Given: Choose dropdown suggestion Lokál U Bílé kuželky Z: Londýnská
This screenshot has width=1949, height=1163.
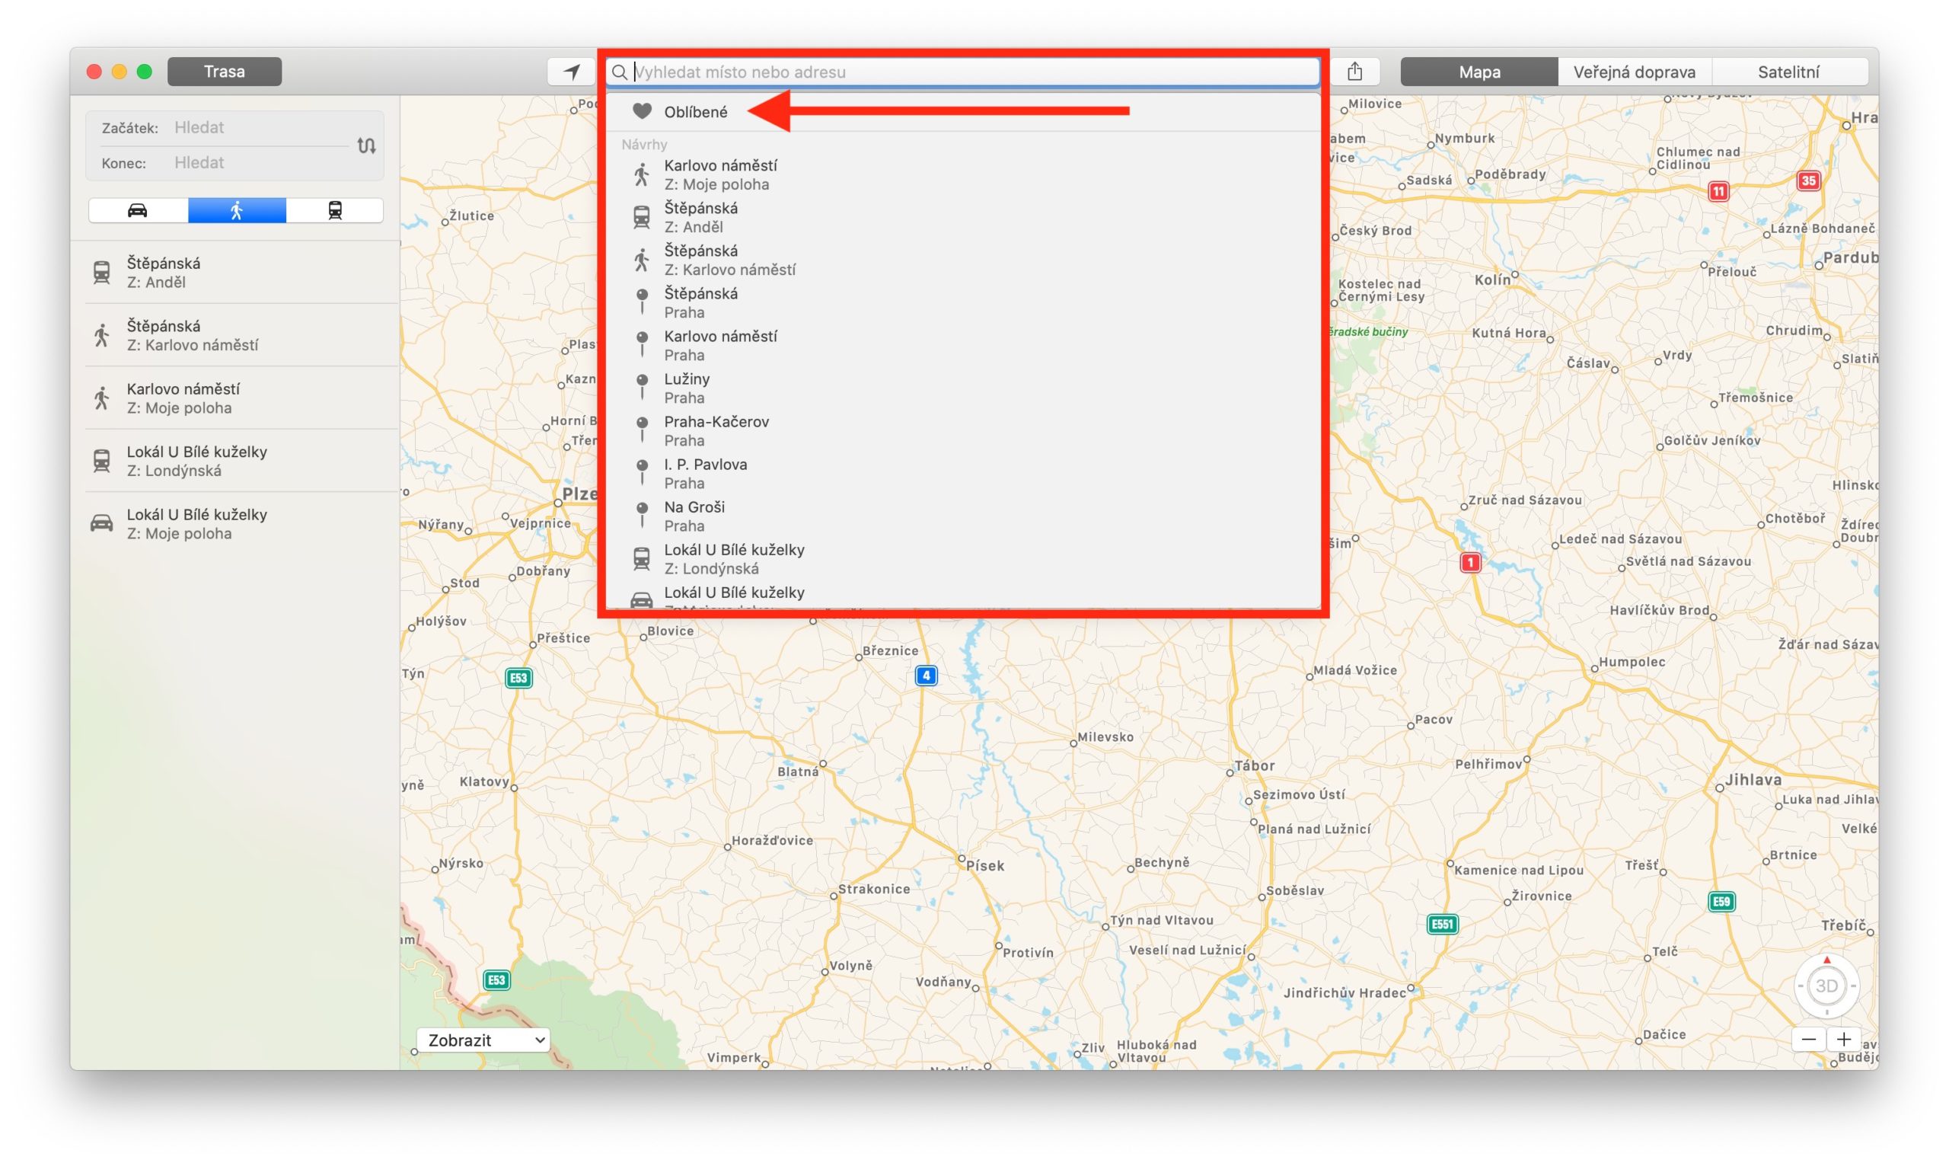Looking at the screenshot, I should (x=965, y=559).
